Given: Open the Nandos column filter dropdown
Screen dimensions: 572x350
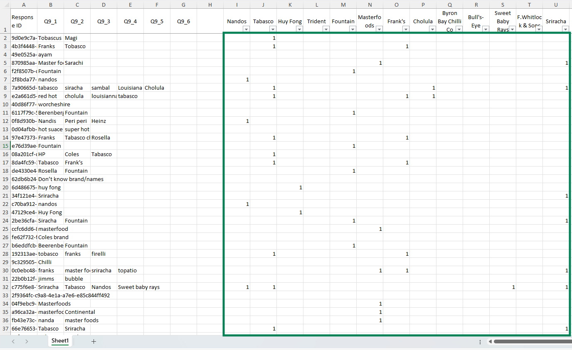Looking at the screenshot, I should 246,29.
